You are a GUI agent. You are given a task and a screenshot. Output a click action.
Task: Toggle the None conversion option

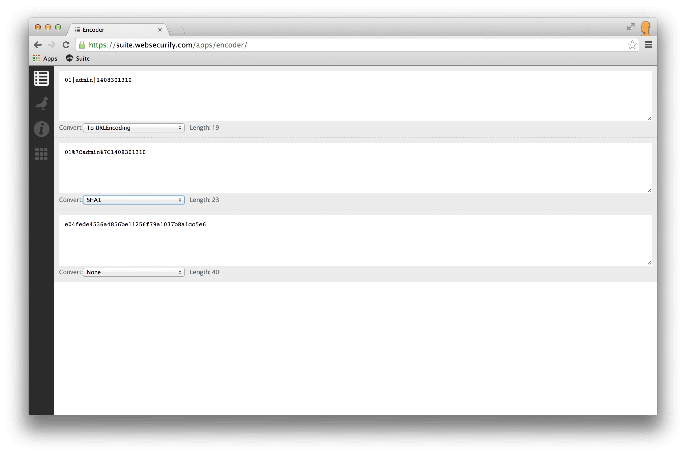(x=134, y=272)
